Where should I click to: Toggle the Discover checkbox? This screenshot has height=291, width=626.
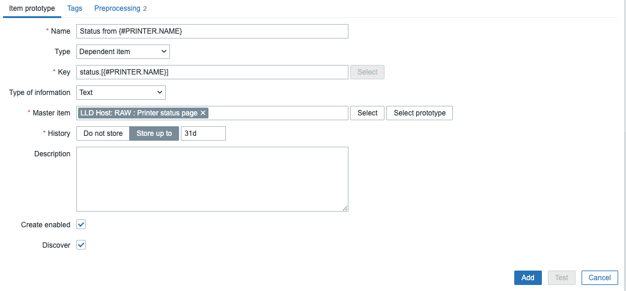click(x=82, y=245)
